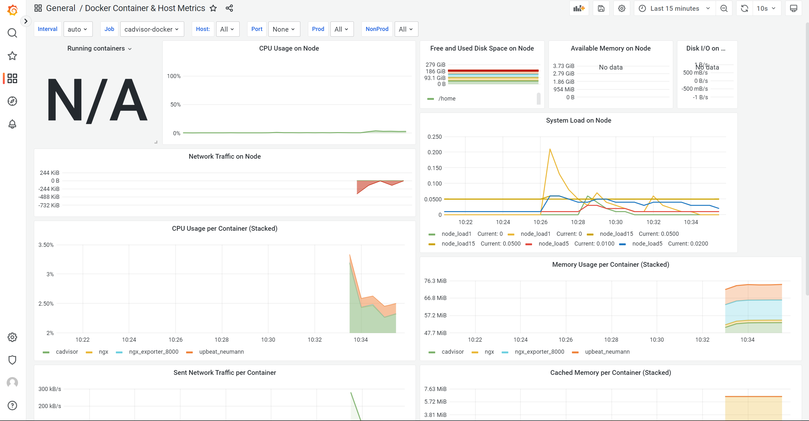Toggle cadvisor series in CPU per Container legend
Image resolution: width=809 pixels, height=421 pixels.
click(67, 352)
